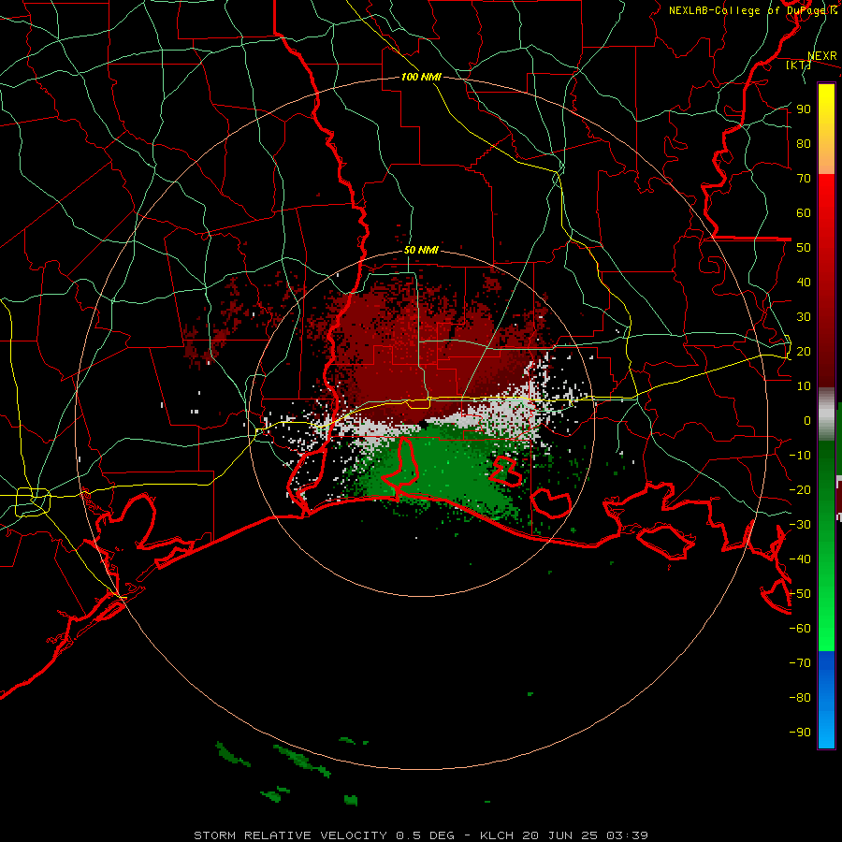Click the blue bottom segment of the color bar
842x842 pixels.
point(826,700)
